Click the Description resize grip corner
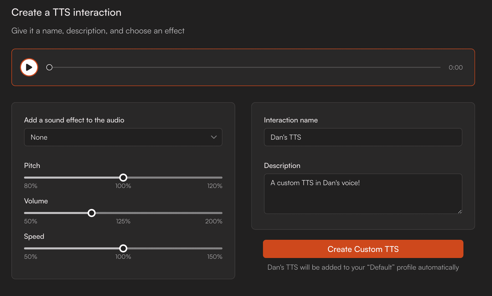 pyautogui.click(x=460, y=212)
